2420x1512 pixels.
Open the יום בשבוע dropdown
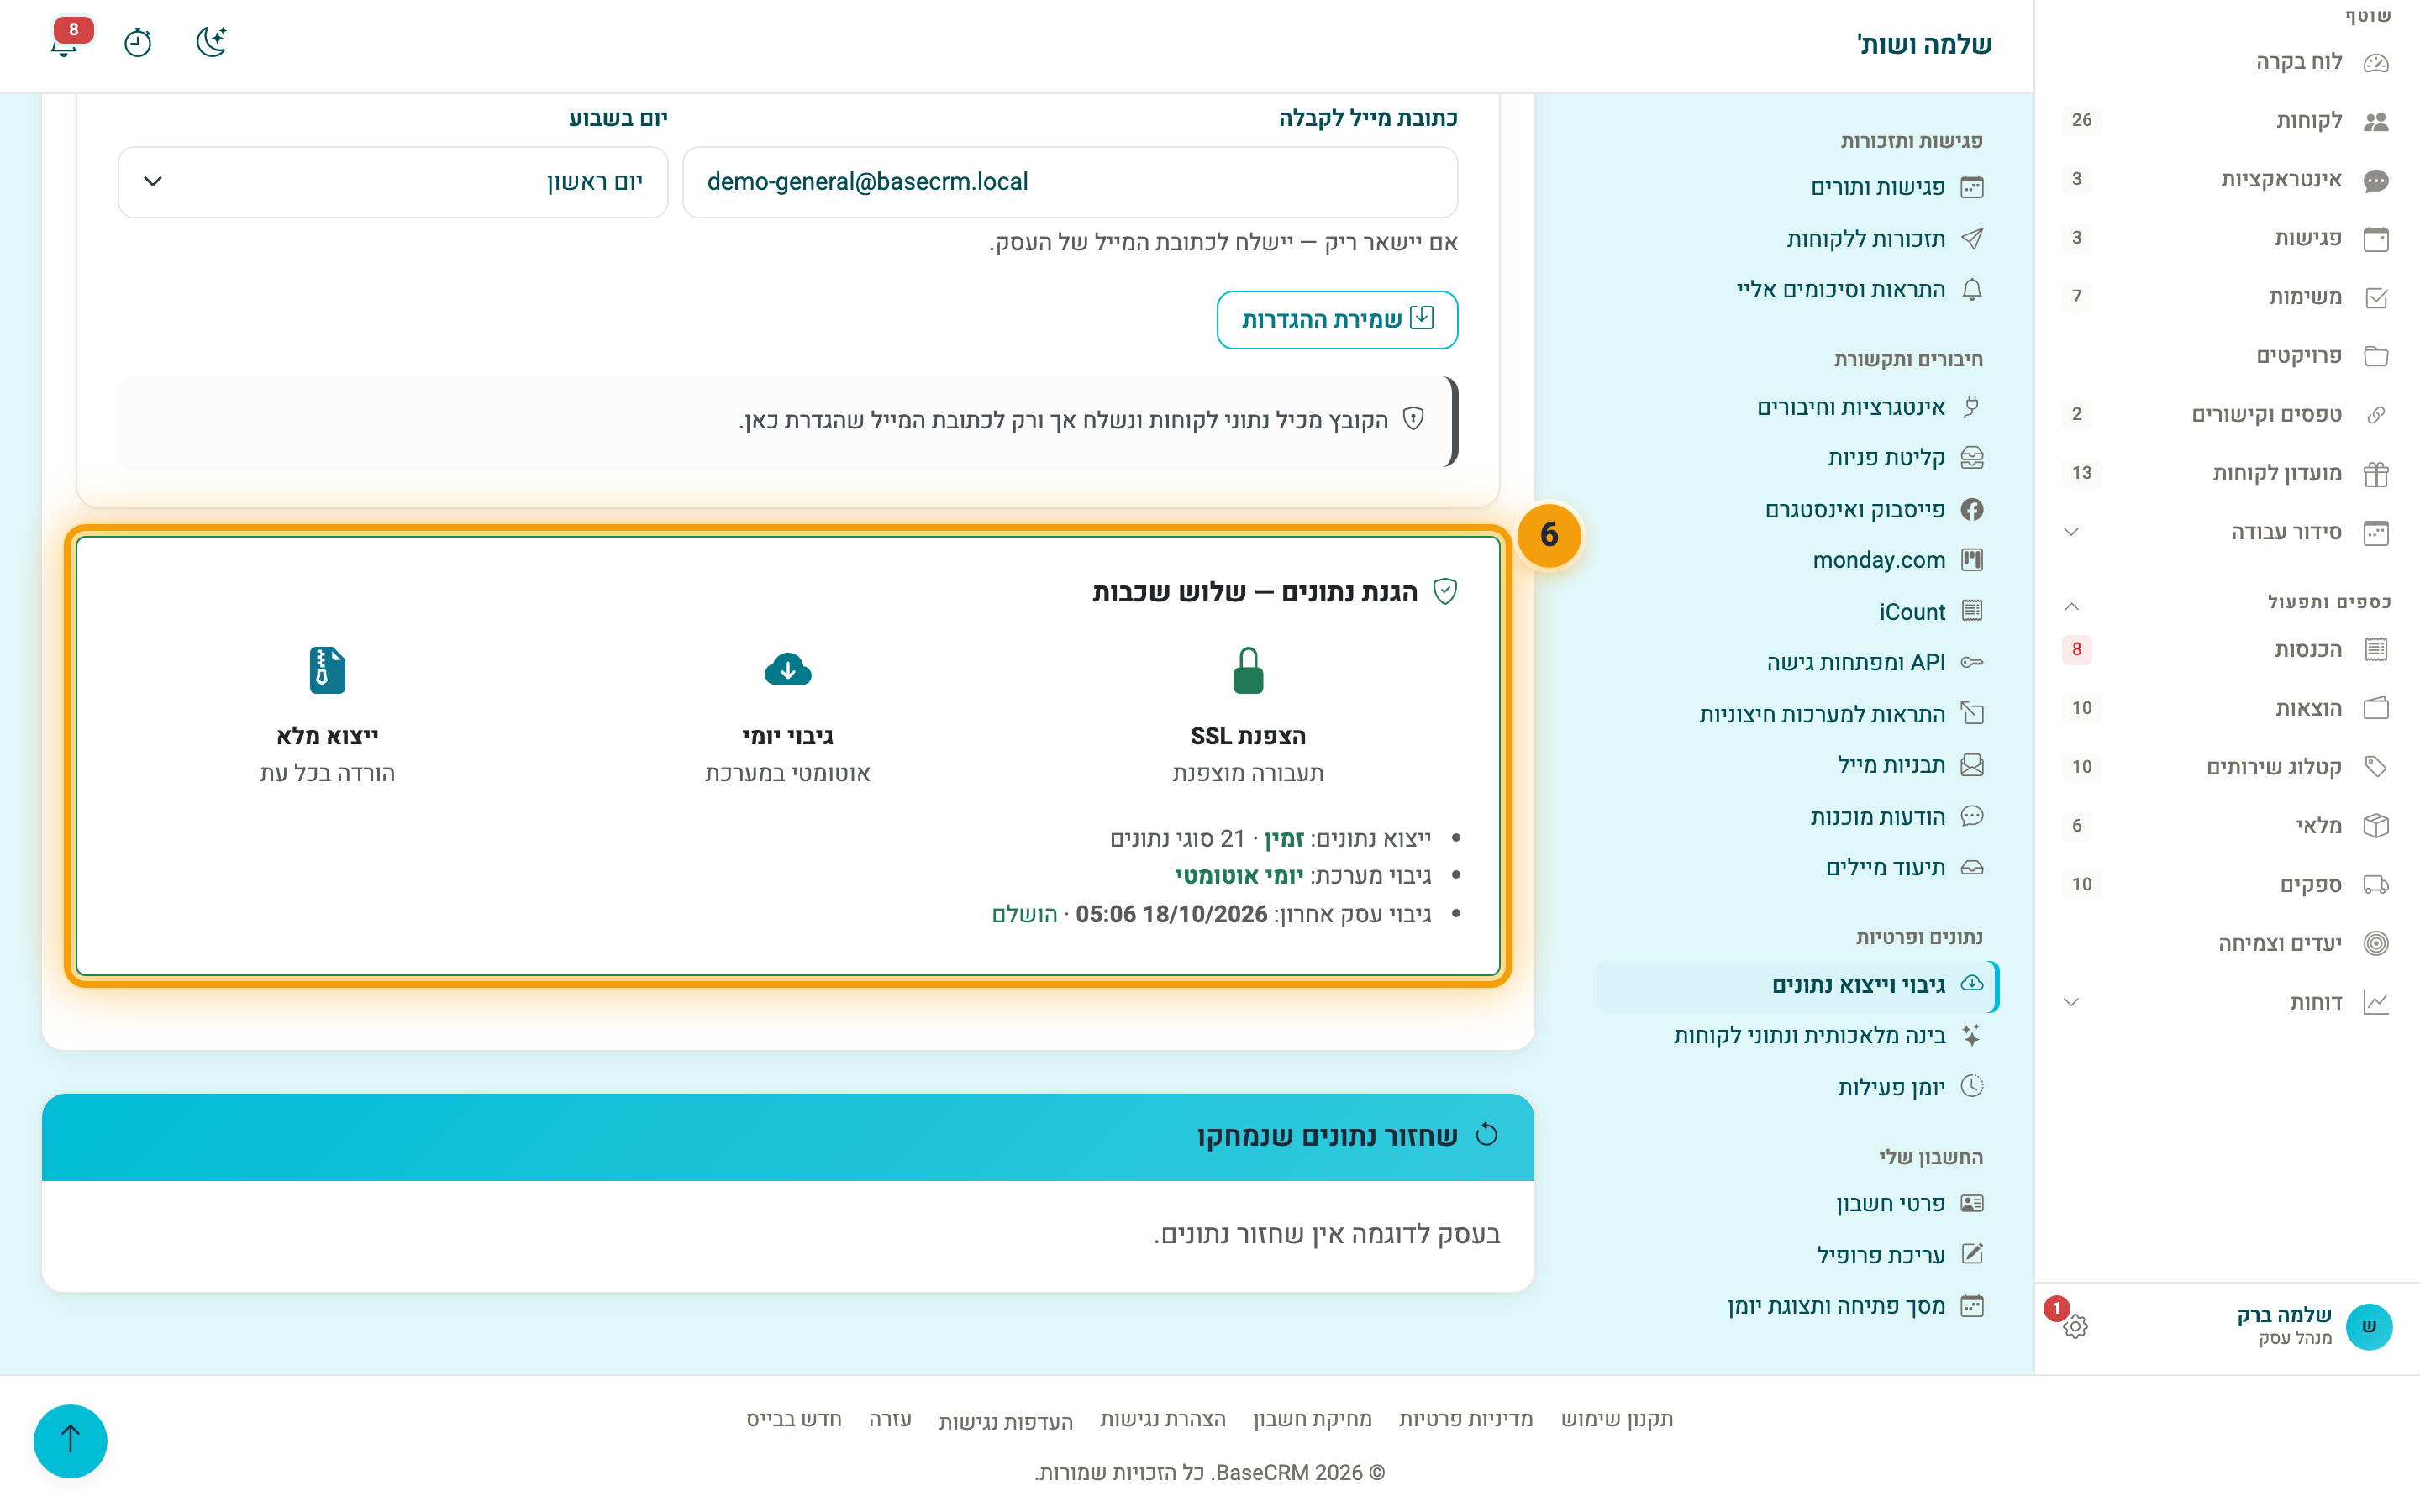point(393,182)
